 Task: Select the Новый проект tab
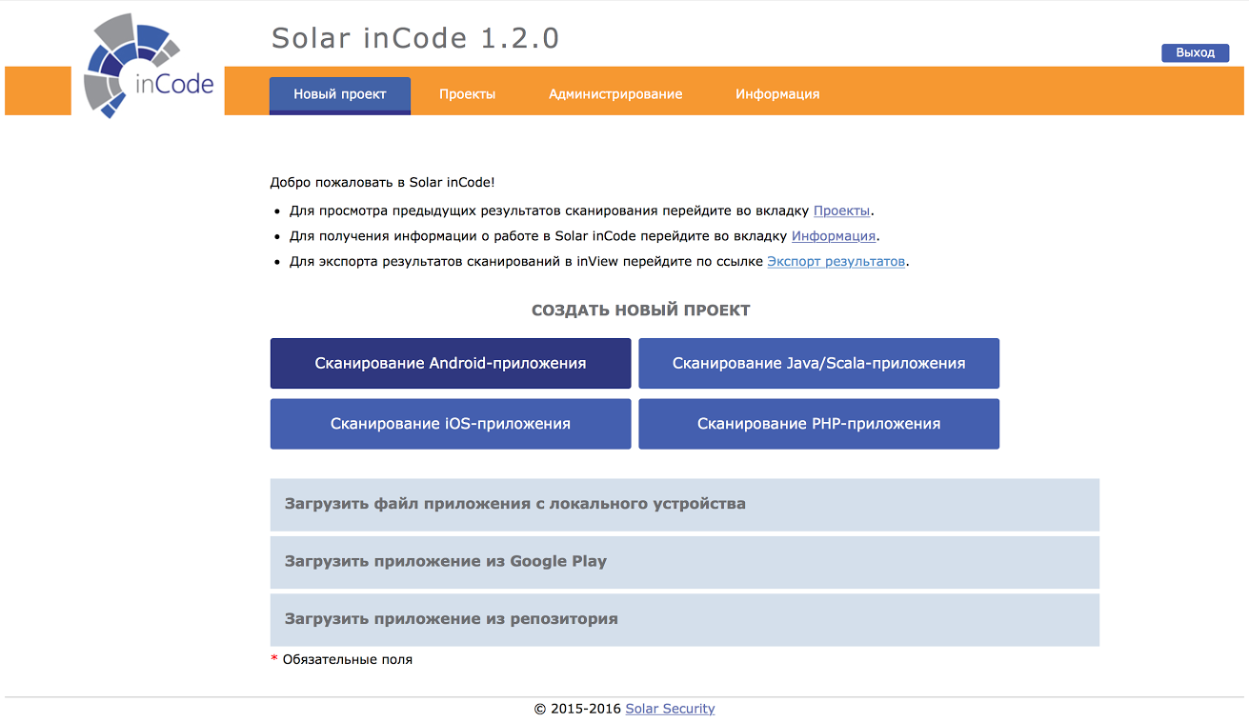point(340,94)
